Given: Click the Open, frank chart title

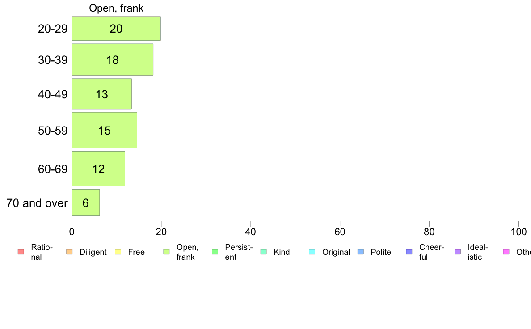Looking at the screenshot, I should point(116,8).
